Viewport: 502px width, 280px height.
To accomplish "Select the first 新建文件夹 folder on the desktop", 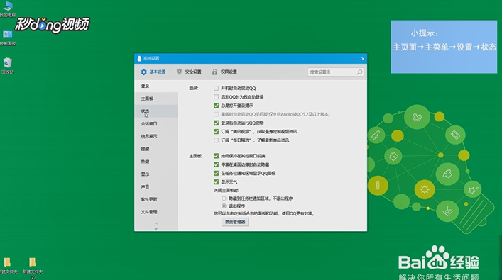I will pyautogui.click(x=8, y=266).
